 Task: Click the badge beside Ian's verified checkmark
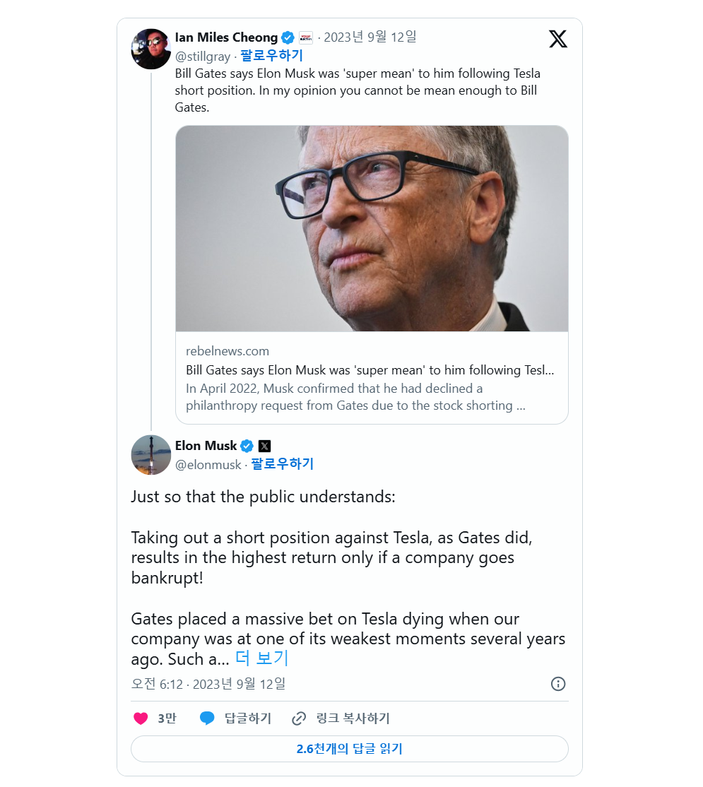[x=306, y=37]
